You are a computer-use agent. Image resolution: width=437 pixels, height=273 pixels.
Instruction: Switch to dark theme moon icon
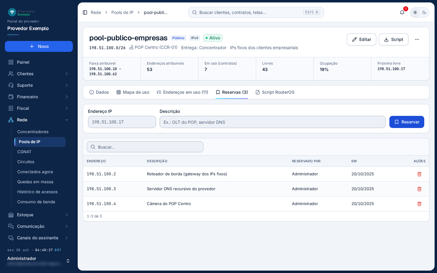tap(424, 12)
